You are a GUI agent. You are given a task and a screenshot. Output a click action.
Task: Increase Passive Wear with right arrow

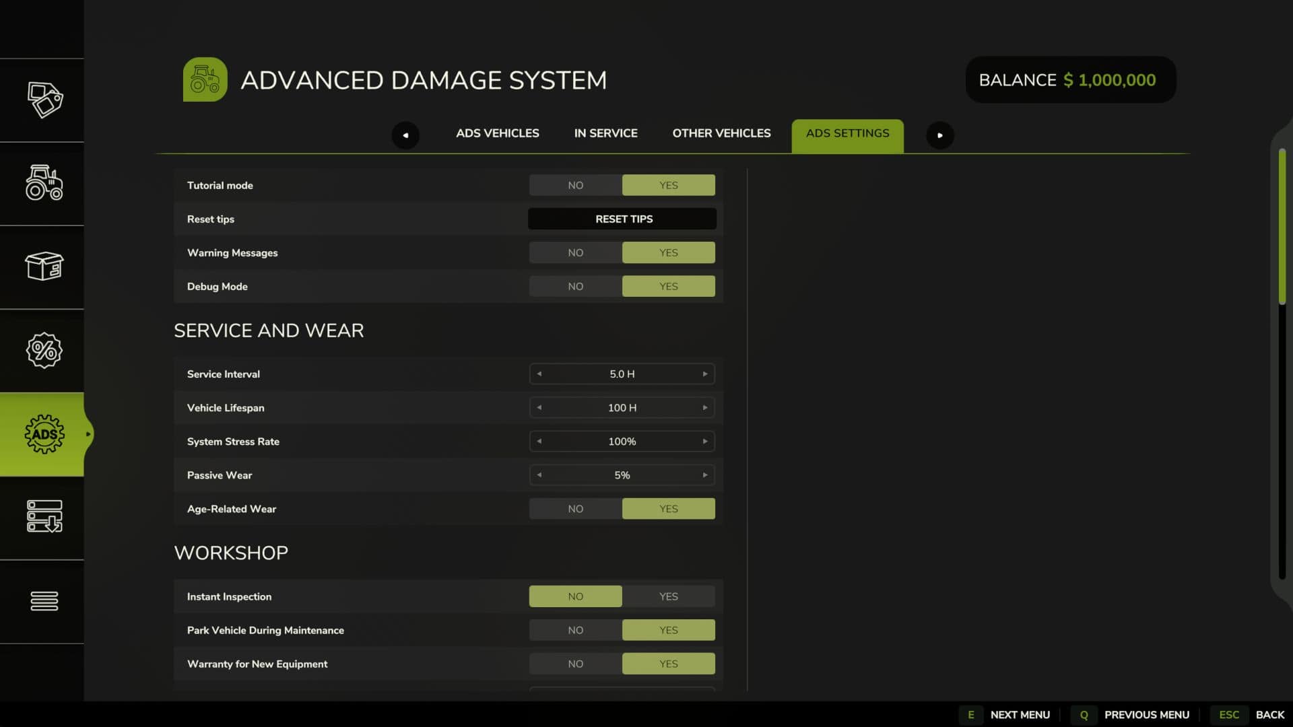pyautogui.click(x=705, y=475)
